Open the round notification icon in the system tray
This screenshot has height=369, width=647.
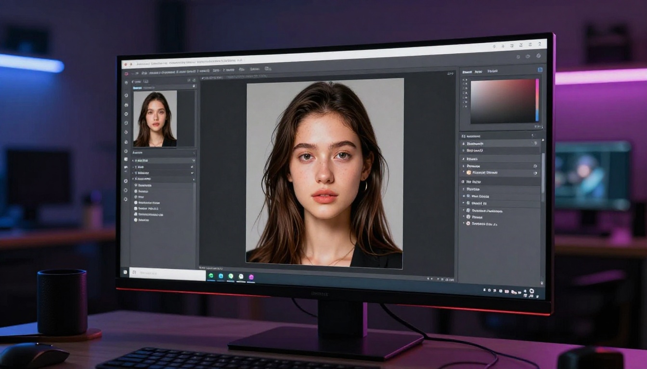pos(531,291)
